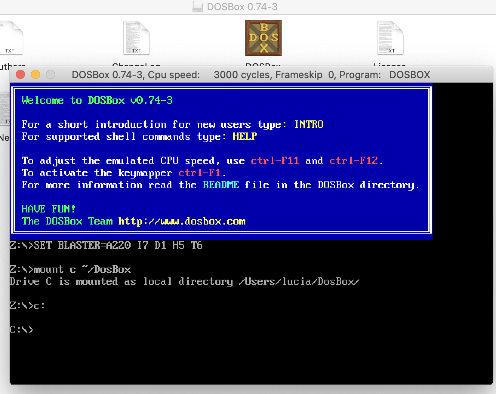Click the red ctrl-F12 shortcut text
Image resolution: width=496 pixels, height=394 pixels.
(353, 161)
